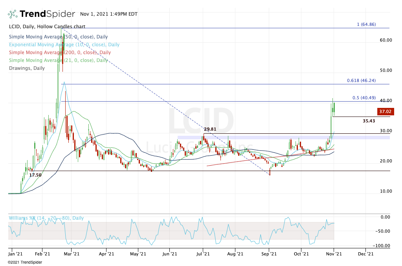The width and height of the screenshot is (402, 266).
Task: Click the TrendSpider spider logo icon
Action: (13, 14)
